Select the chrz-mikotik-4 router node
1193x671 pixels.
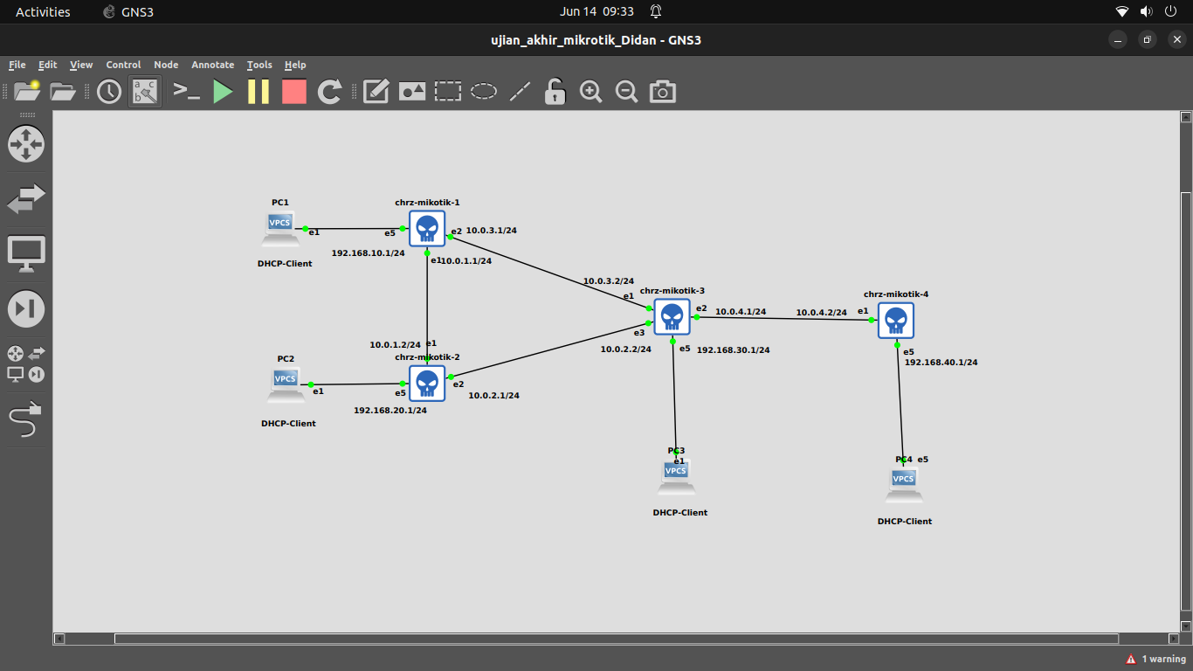point(896,321)
